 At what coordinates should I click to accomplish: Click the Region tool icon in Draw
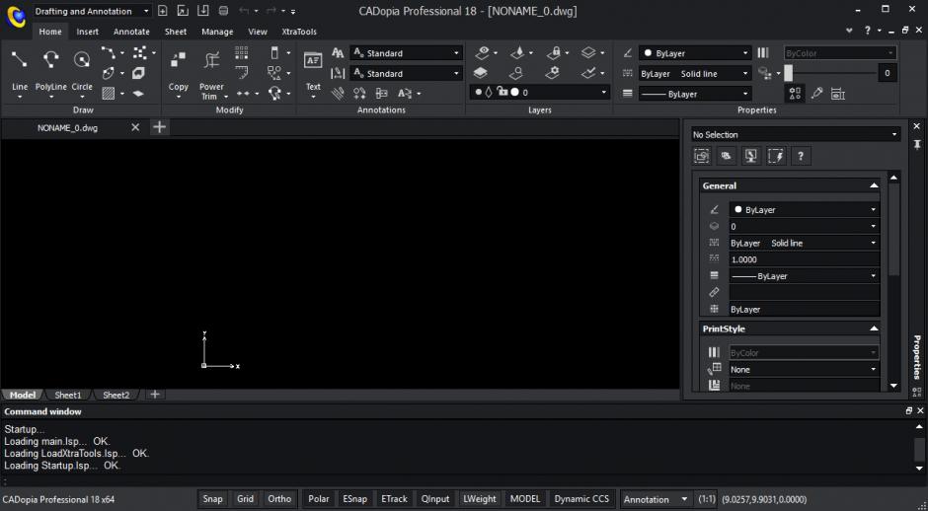[138, 73]
